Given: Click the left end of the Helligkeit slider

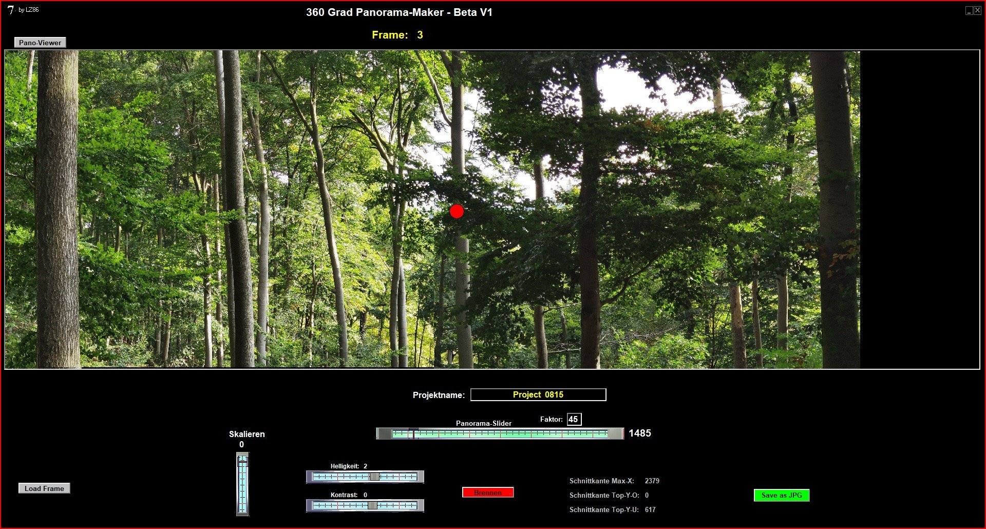Looking at the screenshot, I should (310, 477).
